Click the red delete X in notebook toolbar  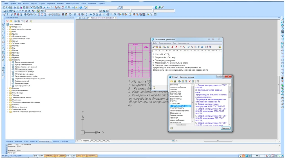click(190, 81)
